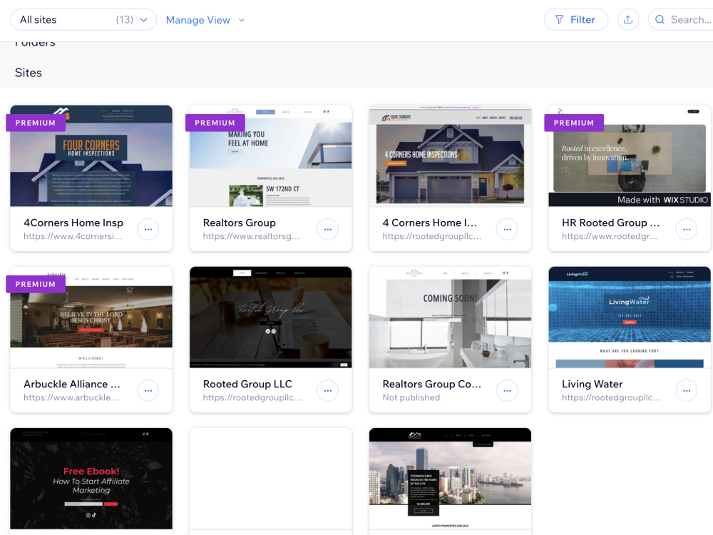
Task: Open the All sites dropdown
Action: pos(83,19)
